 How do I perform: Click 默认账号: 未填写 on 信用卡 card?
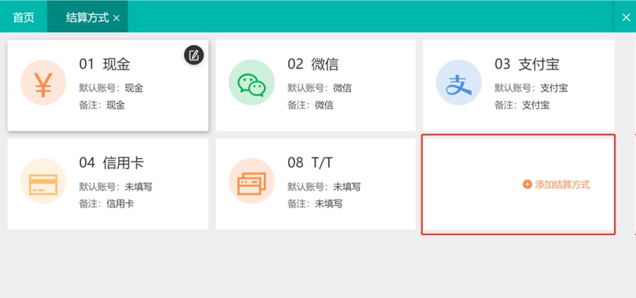115,187
